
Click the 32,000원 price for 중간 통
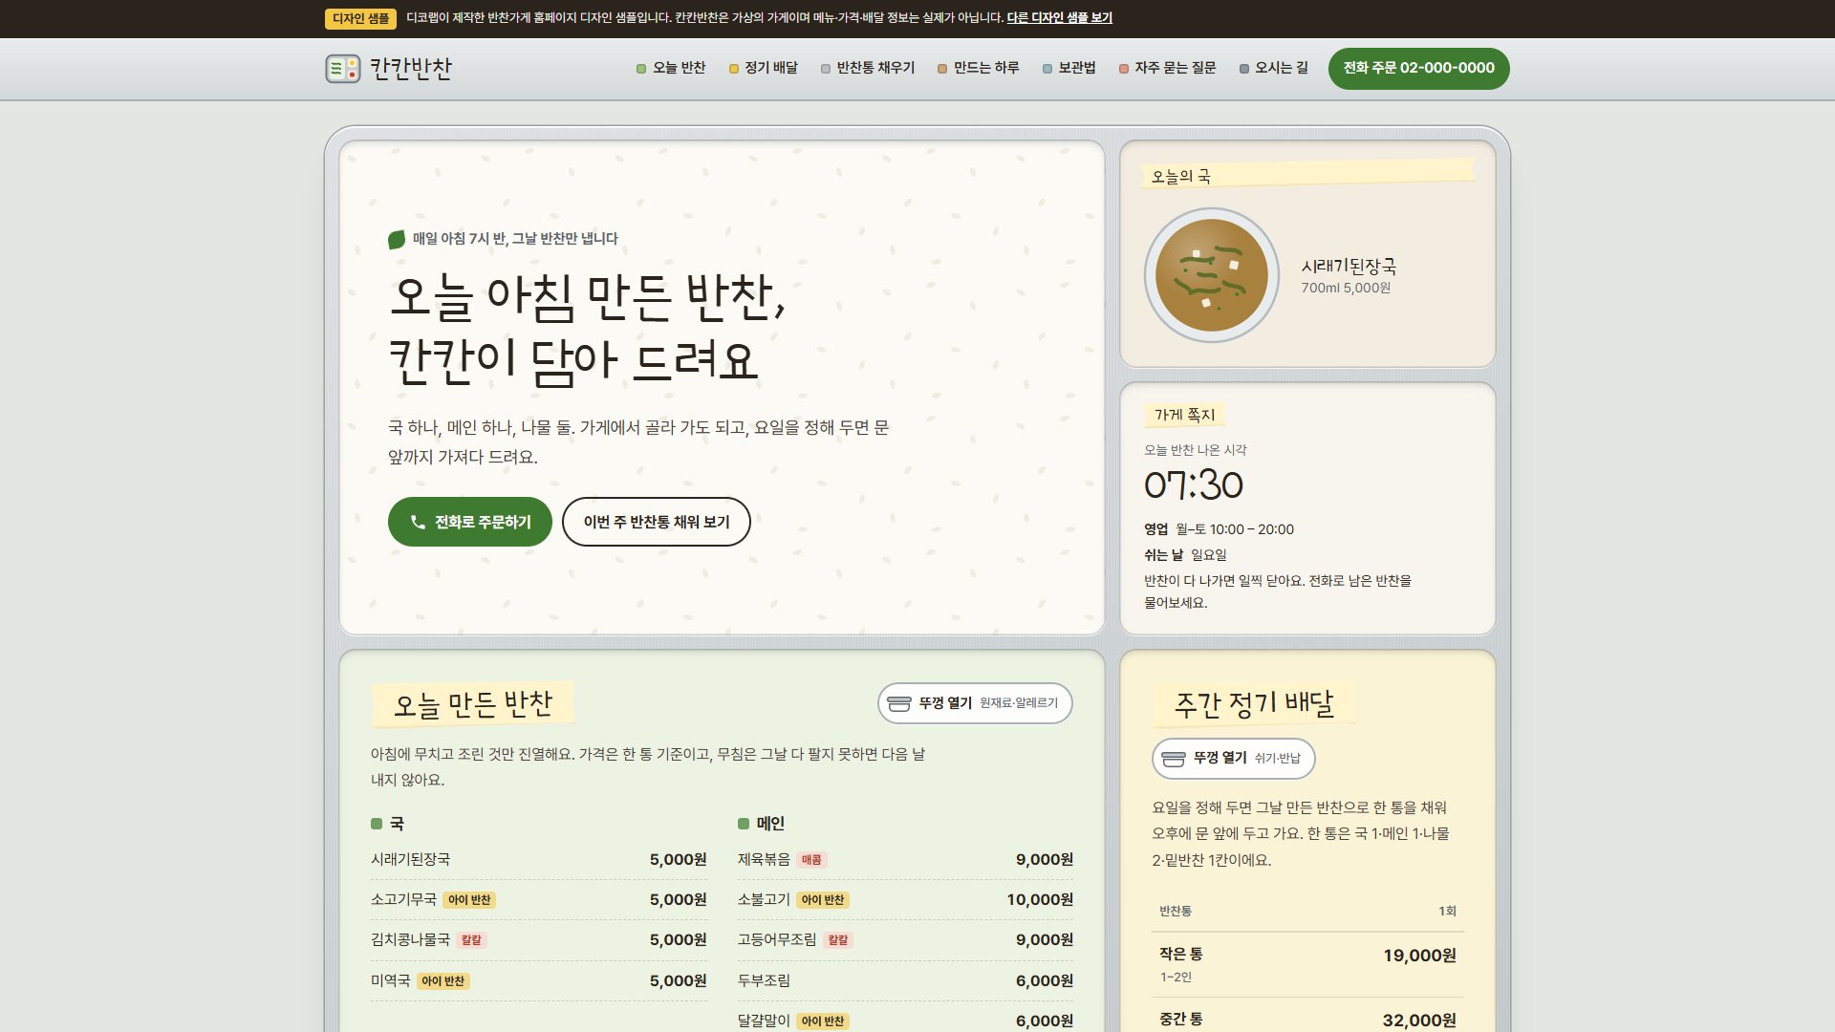[x=1419, y=1021]
